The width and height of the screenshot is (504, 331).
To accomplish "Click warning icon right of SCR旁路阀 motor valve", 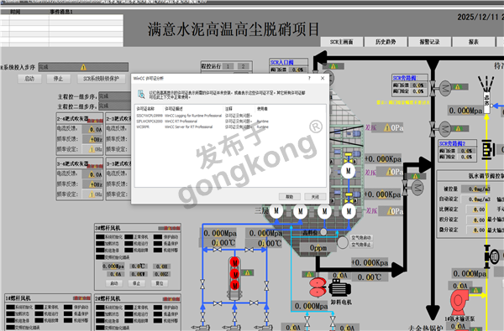I will pos(458,86).
